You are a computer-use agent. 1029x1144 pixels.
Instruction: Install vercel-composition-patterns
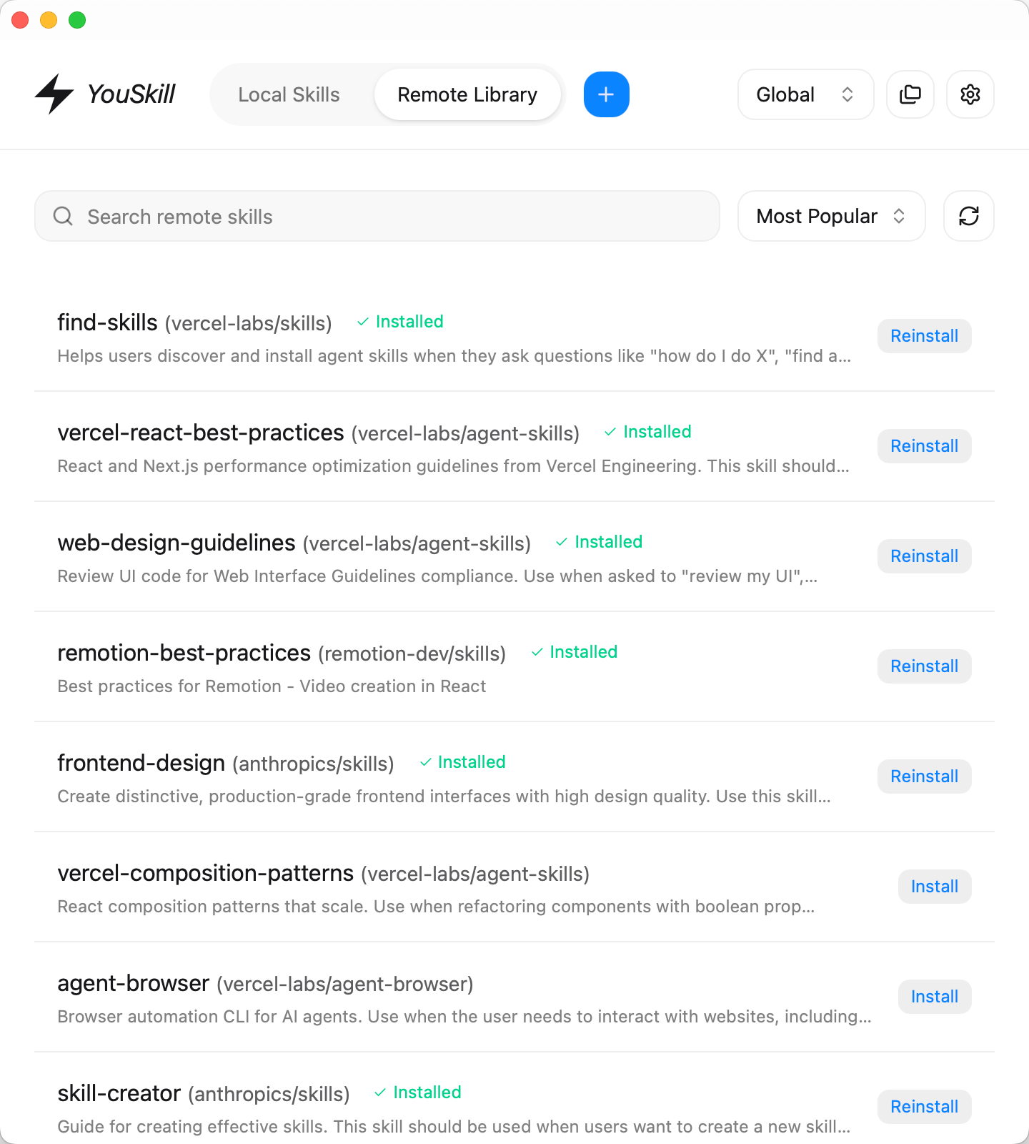pos(934,886)
